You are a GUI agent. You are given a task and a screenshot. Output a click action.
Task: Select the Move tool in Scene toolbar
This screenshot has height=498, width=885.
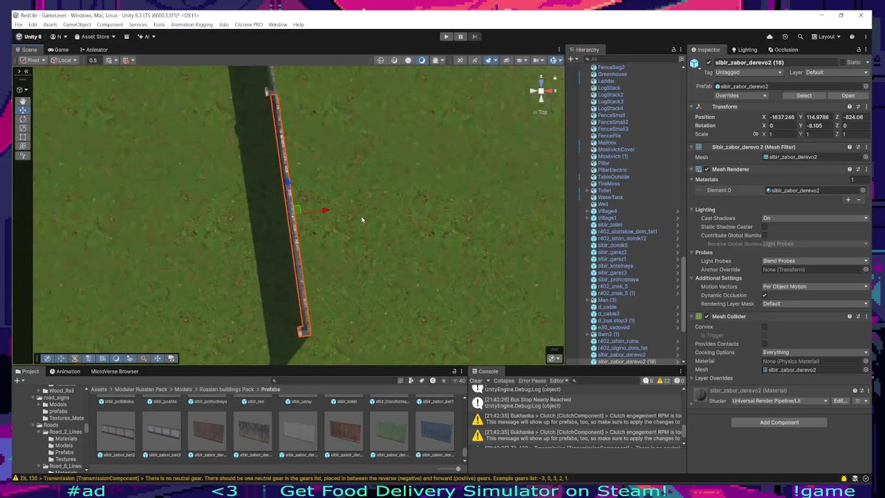tap(23, 110)
